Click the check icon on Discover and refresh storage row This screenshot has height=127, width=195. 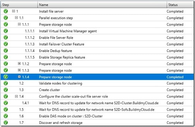click(6, 123)
